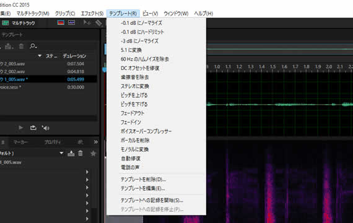Image resolution: width=353 pixels, height=223 pixels.
Task: Open the クリップ(C) menu
Action: pyautogui.click(x=65, y=14)
